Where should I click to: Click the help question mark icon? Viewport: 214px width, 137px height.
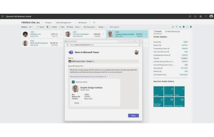[x=206, y=16]
